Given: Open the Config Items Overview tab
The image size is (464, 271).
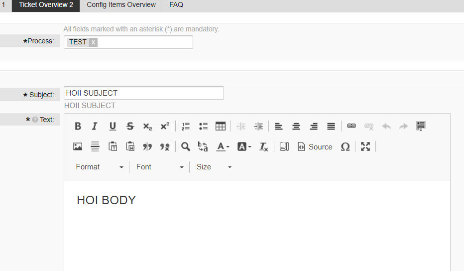Looking at the screenshot, I should pyautogui.click(x=121, y=5).
